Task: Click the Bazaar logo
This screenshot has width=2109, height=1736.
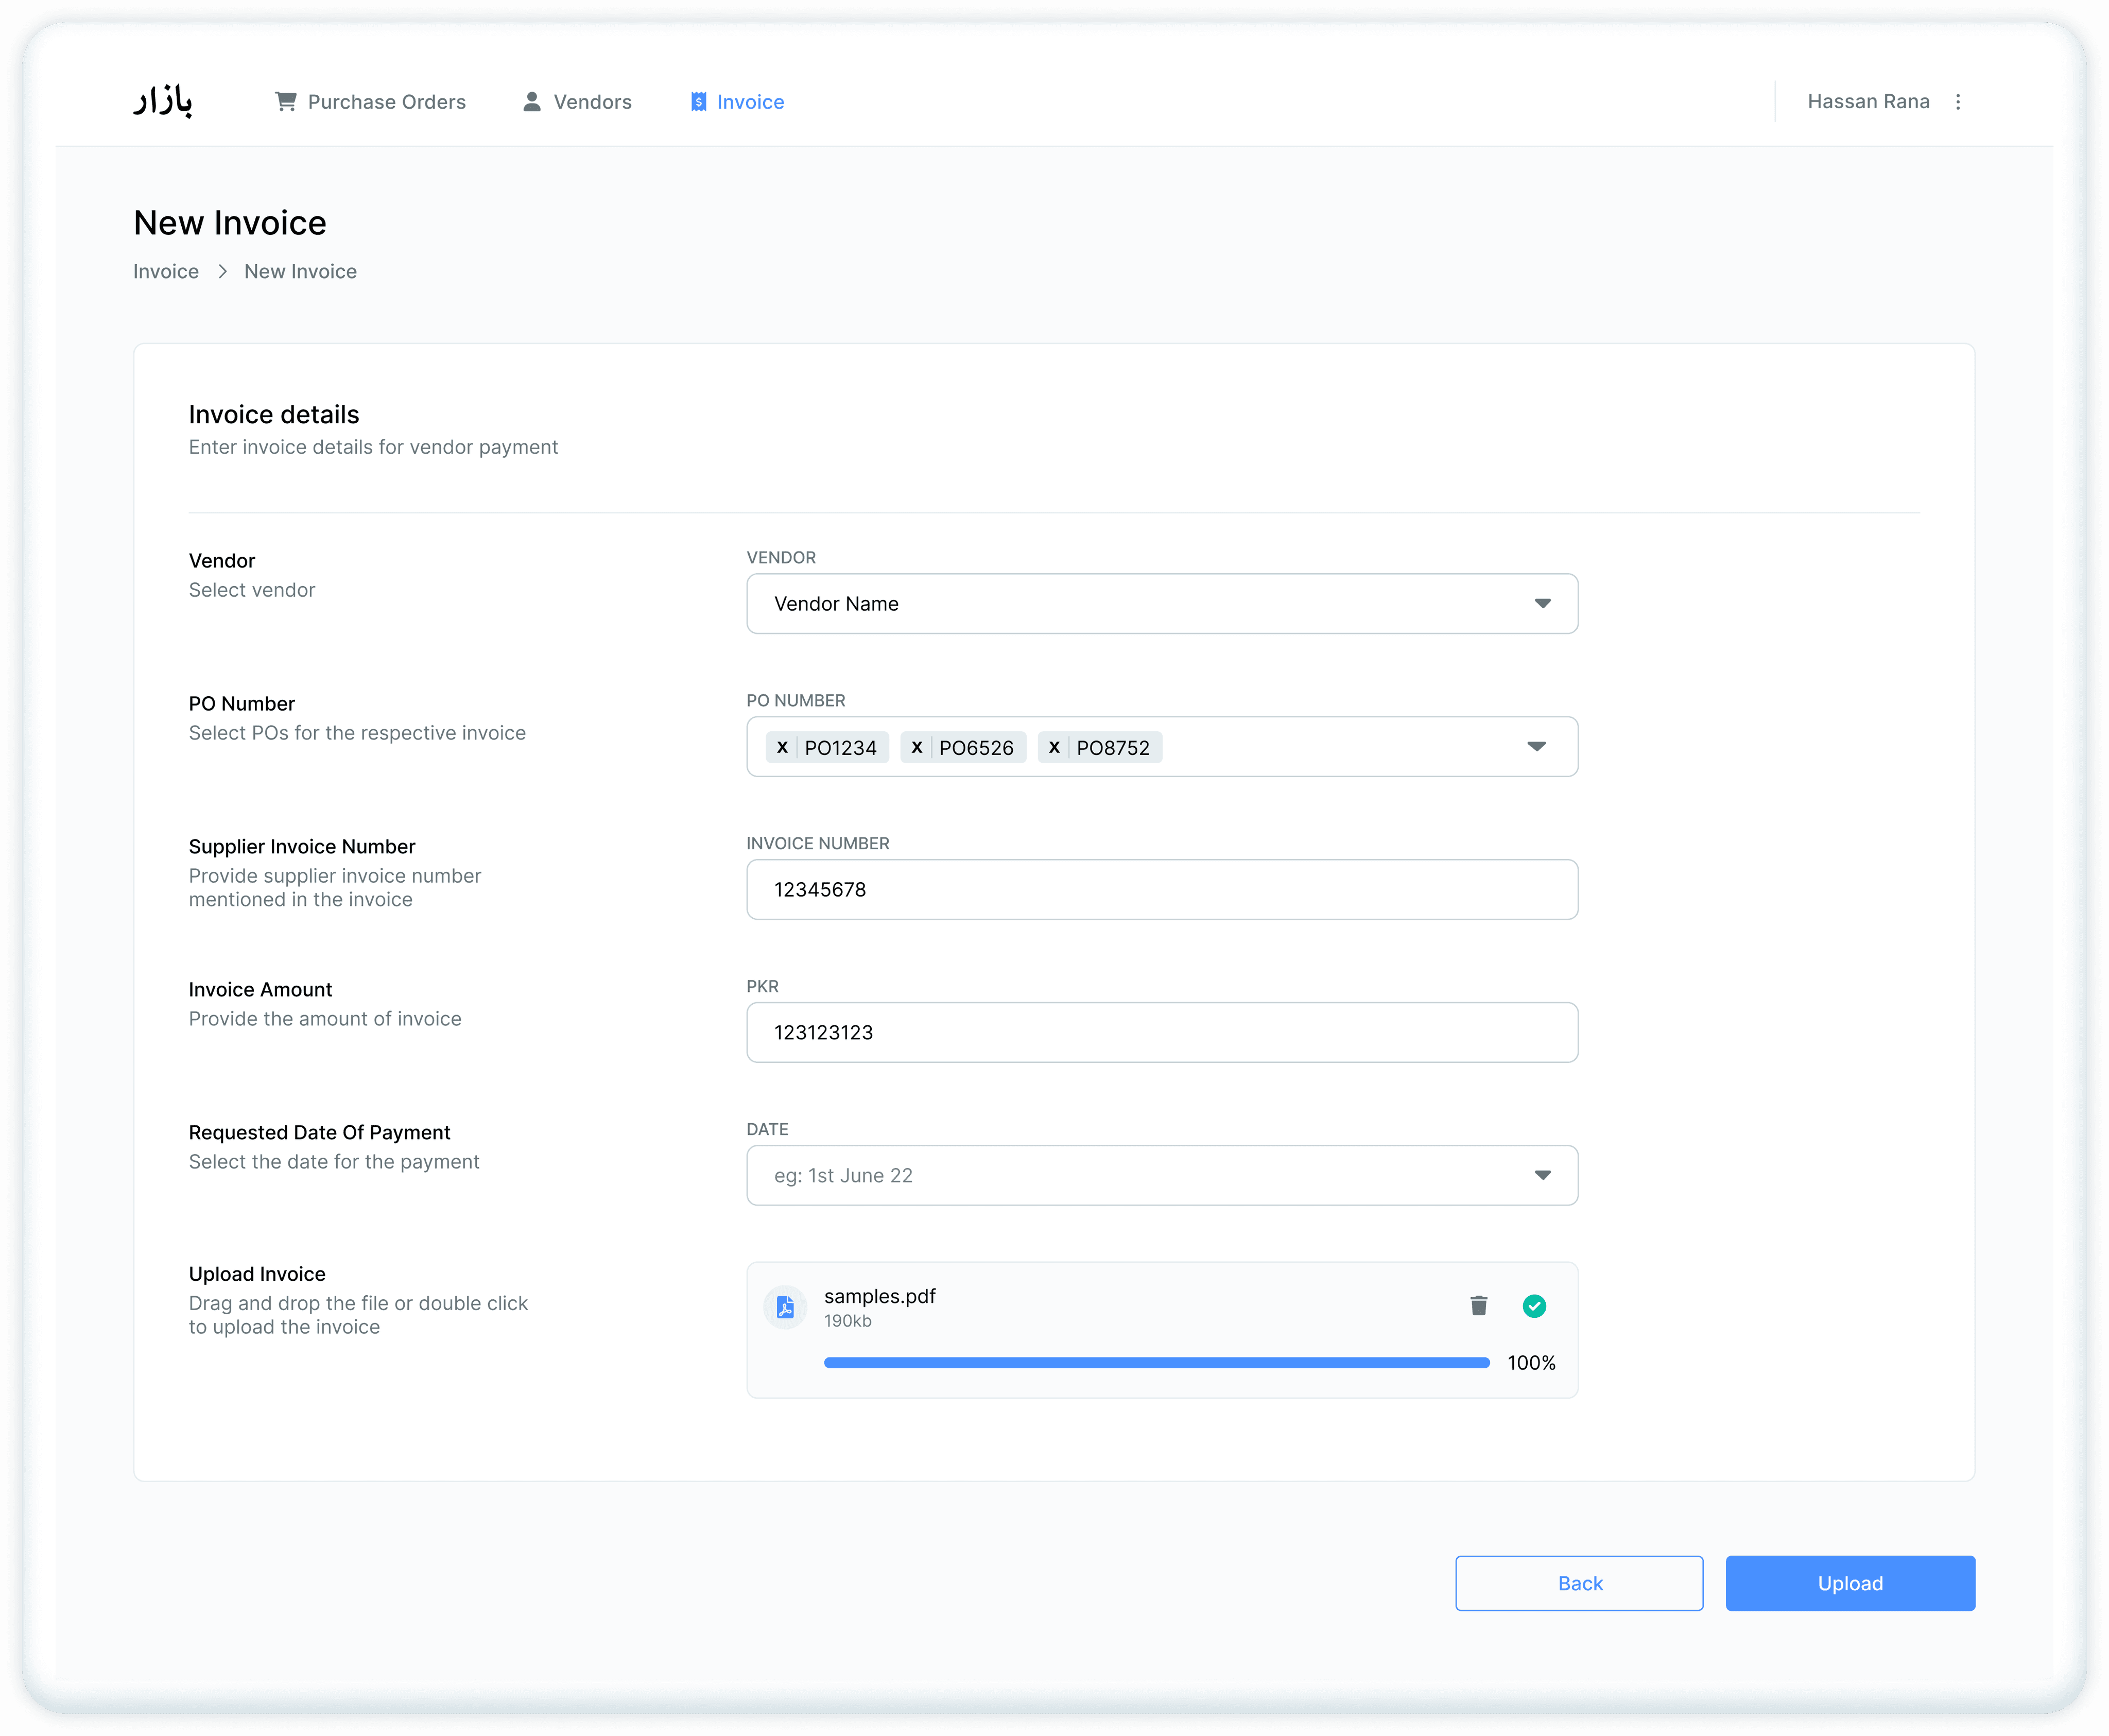Action: click(x=163, y=101)
